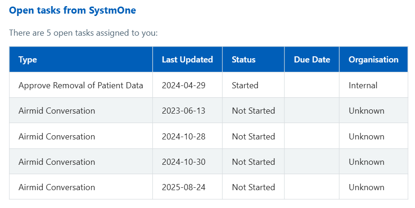Open the Airmid Conversation updated 2025-08-24

click(56, 187)
